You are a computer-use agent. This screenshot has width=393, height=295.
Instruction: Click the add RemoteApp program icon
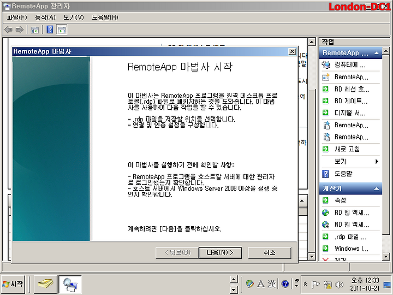pyautogui.click(x=325, y=77)
